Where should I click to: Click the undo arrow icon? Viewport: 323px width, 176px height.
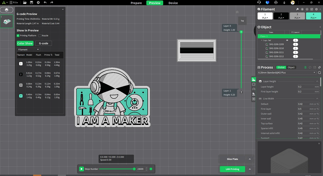coord(45,3)
